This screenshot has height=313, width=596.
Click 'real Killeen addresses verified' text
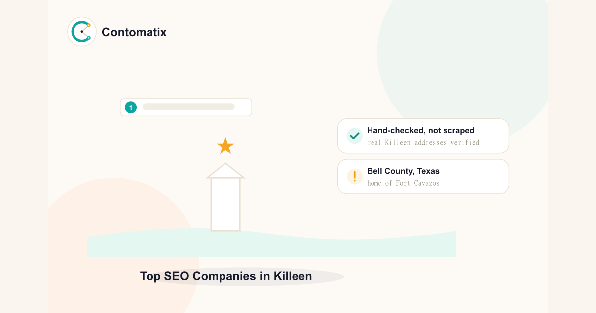(424, 143)
